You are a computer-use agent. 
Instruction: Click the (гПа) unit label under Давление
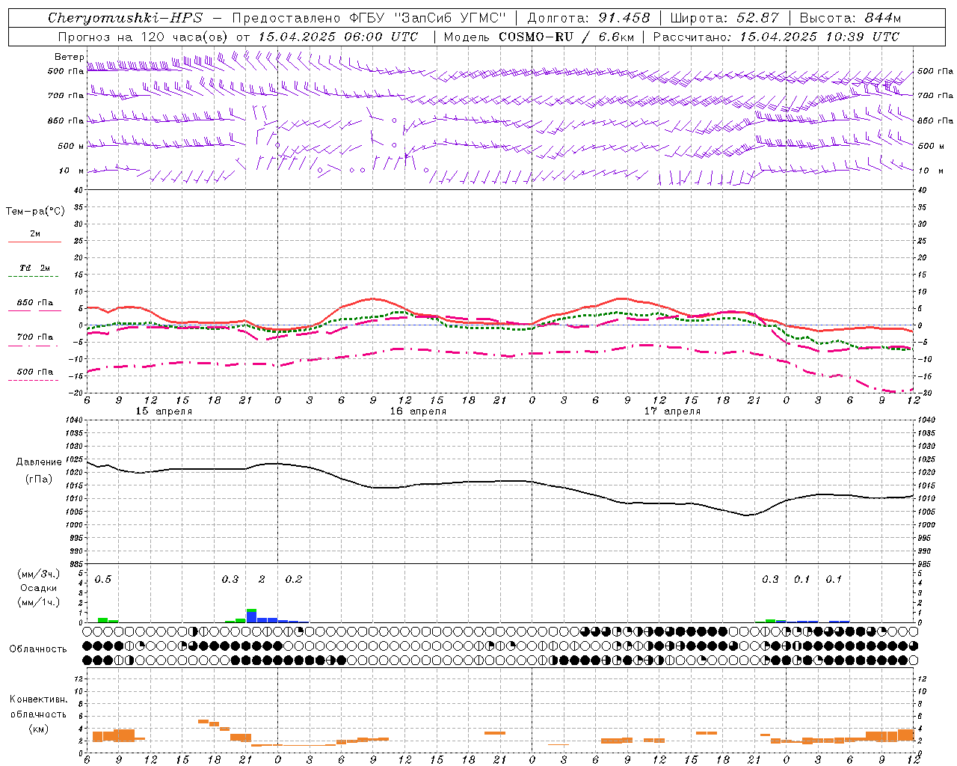tap(39, 479)
